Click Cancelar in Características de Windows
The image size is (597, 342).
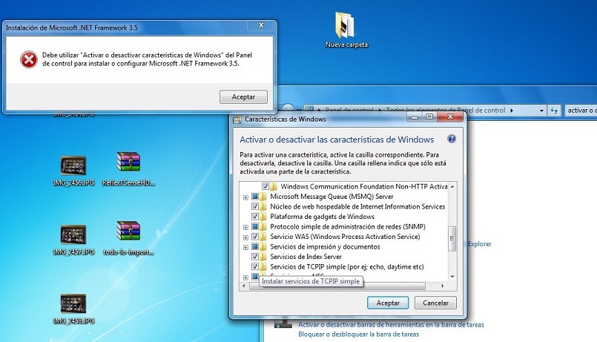(x=435, y=303)
